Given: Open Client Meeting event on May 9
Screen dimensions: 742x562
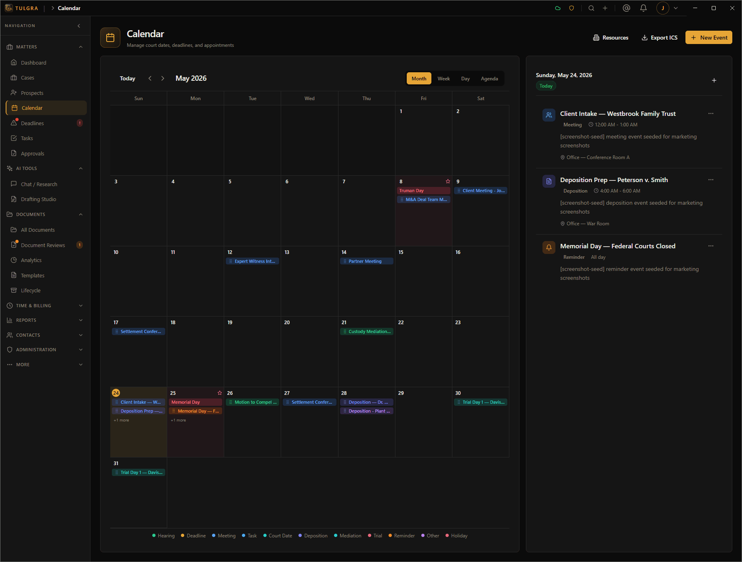Looking at the screenshot, I should (x=481, y=191).
